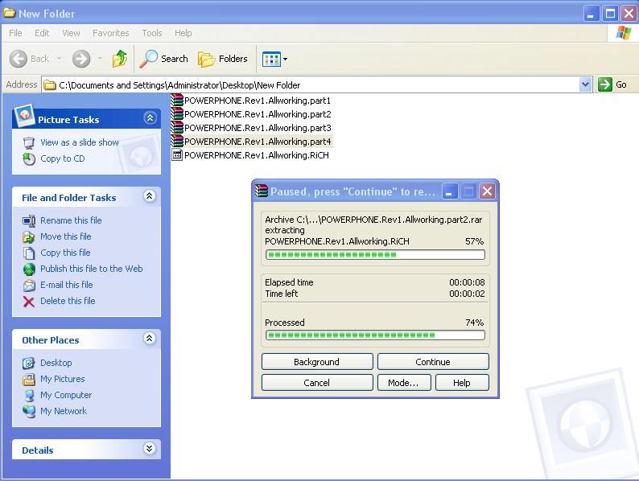Click the Copy this file icon
This screenshot has height=481, width=639.
coord(29,253)
